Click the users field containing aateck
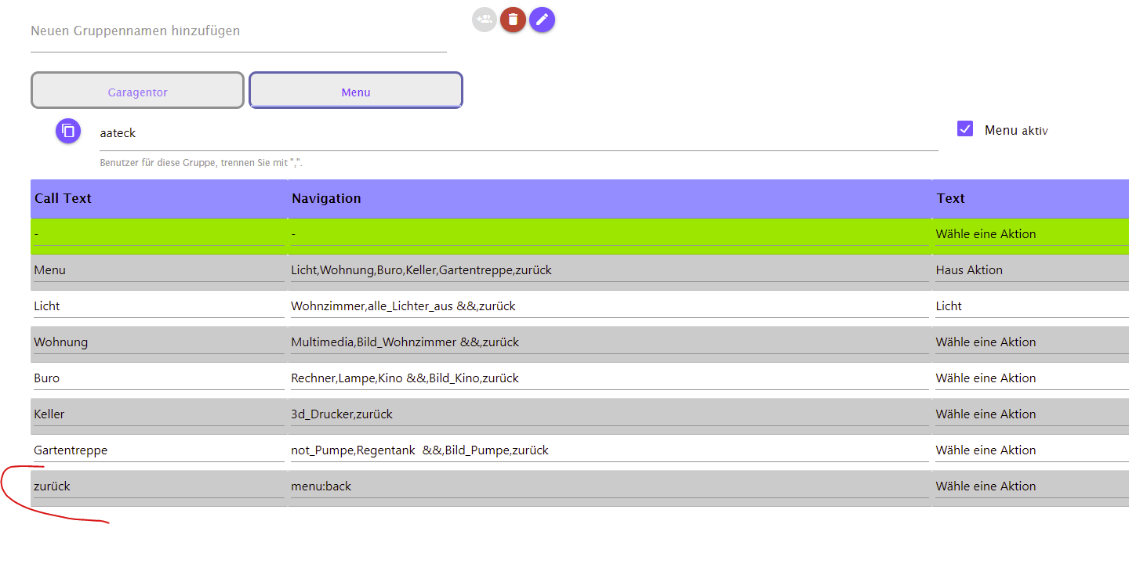Image resolution: width=1129 pixels, height=564 pixels. (x=519, y=134)
